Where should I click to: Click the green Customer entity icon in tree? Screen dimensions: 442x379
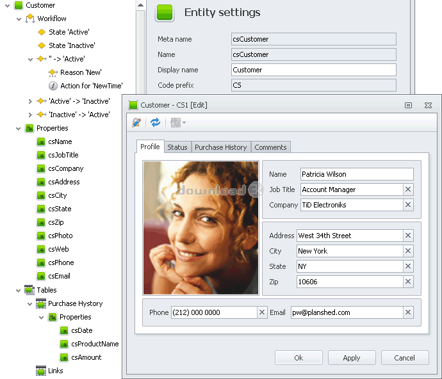point(19,5)
